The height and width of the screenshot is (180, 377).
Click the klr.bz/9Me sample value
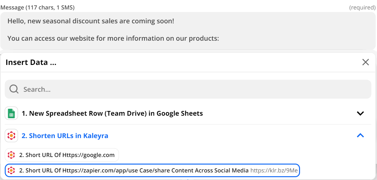(274, 171)
